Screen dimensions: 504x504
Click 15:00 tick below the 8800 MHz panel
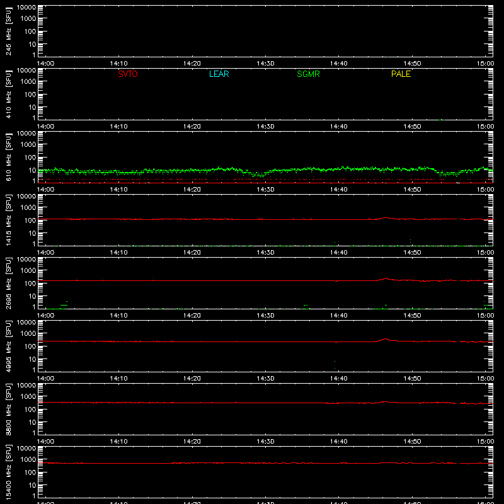(485, 442)
